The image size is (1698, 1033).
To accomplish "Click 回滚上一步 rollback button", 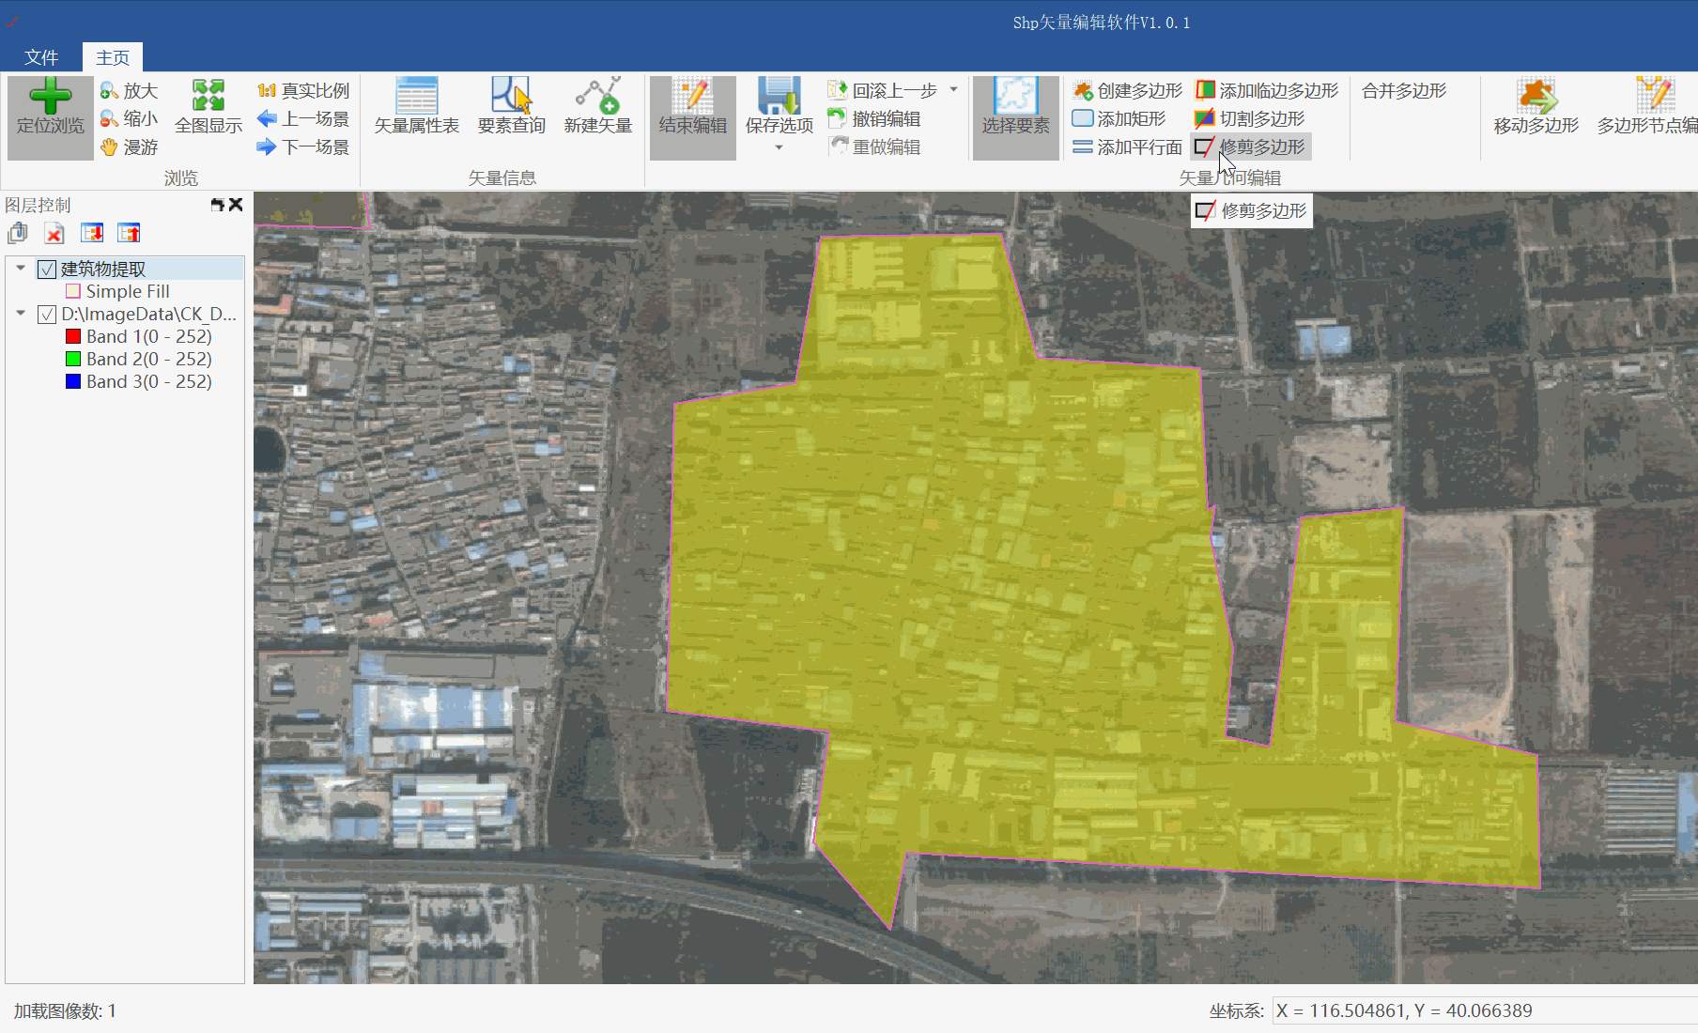I will 883,91.
